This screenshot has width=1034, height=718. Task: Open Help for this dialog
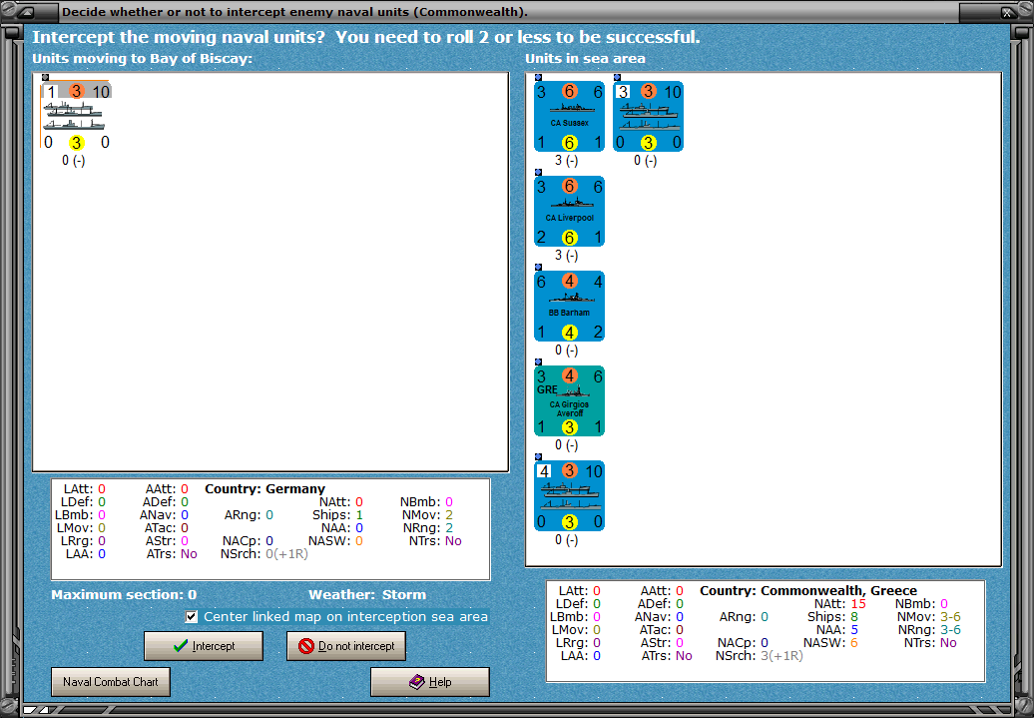tap(430, 682)
